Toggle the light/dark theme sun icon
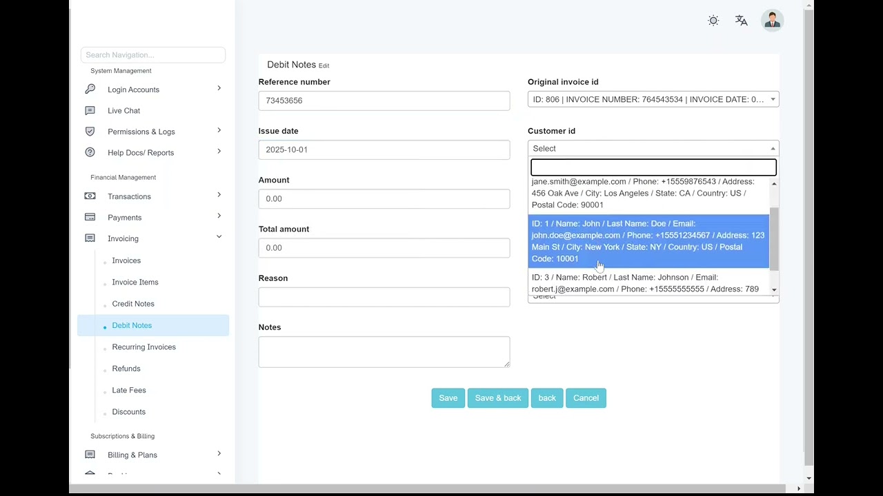Screen dimensions: 883x496 tap(713, 21)
